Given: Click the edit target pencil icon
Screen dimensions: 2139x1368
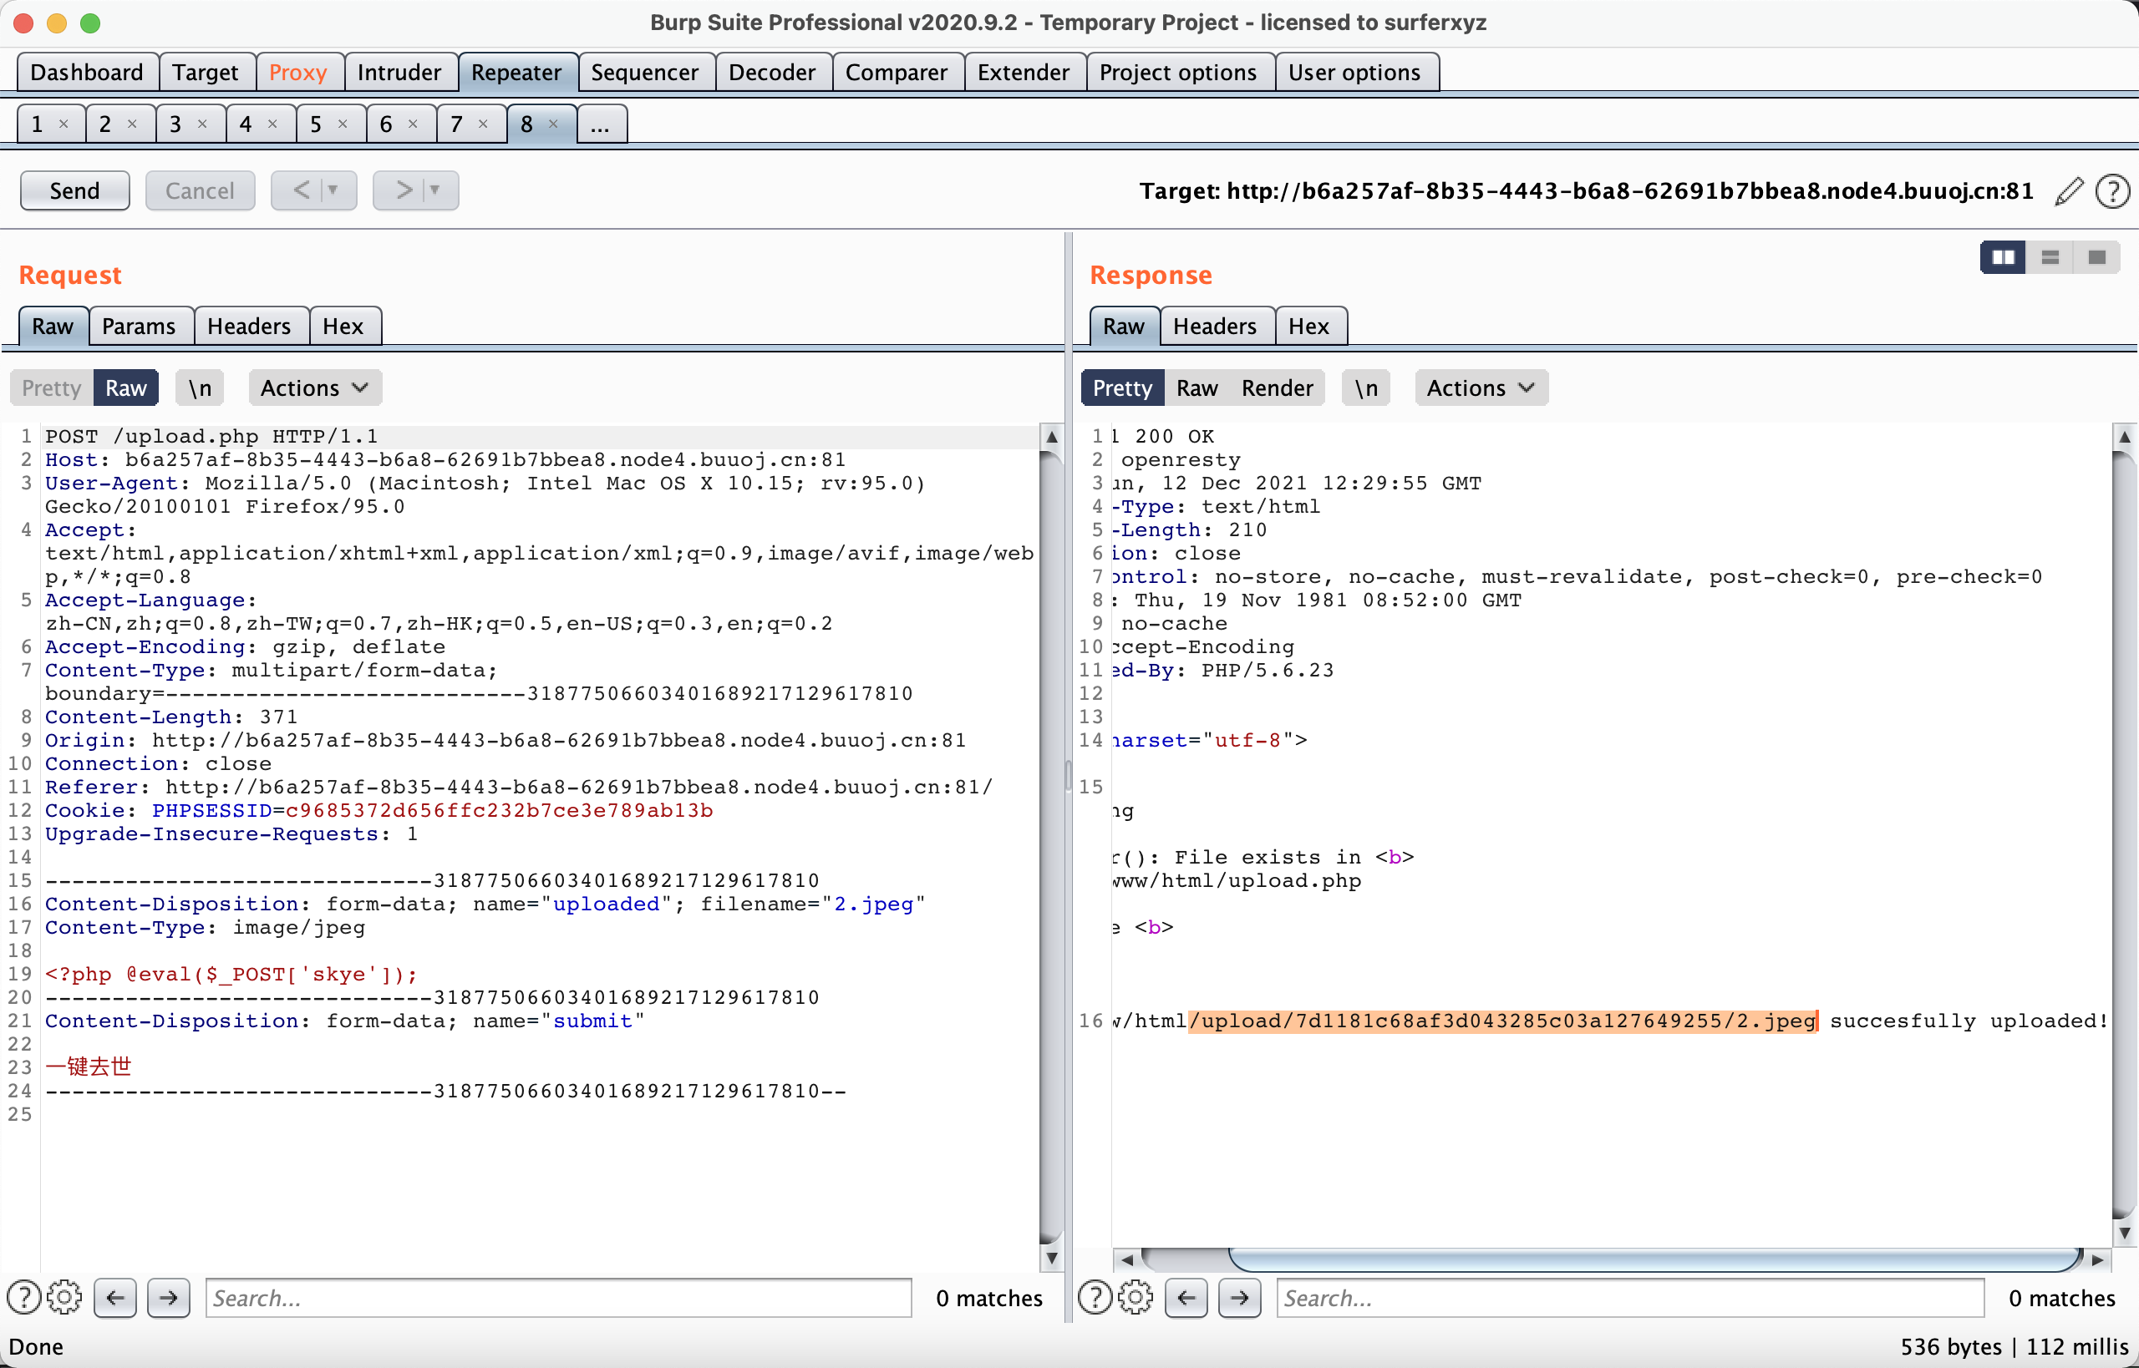Looking at the screenshot, I should click(x=2069, y=191).
